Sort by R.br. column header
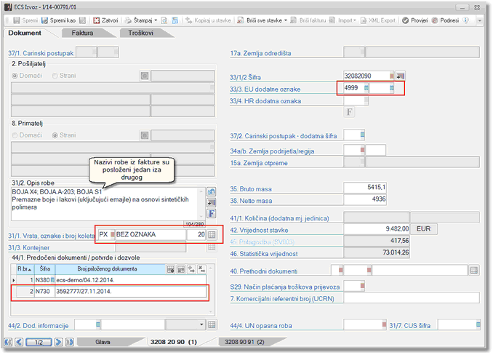The width and height of the screenshot is (493, 355). 25,269
